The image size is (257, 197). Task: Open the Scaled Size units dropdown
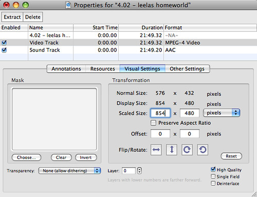(222, 113)
